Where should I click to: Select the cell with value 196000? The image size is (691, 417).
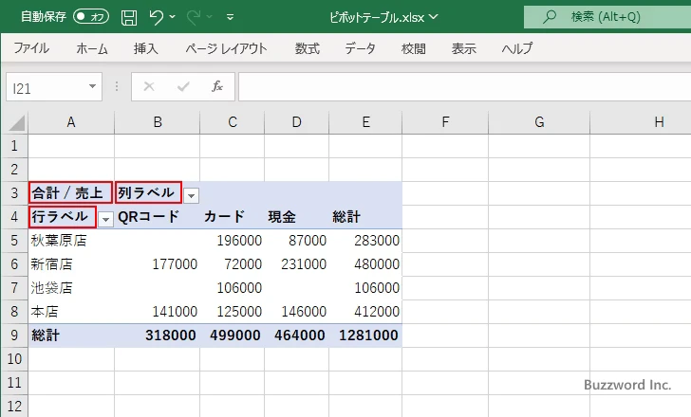click(233, 241)
